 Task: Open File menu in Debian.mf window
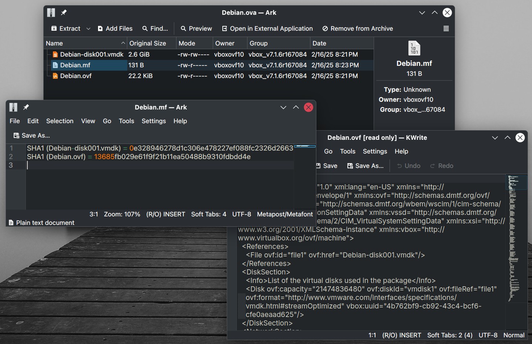[15, 121]
